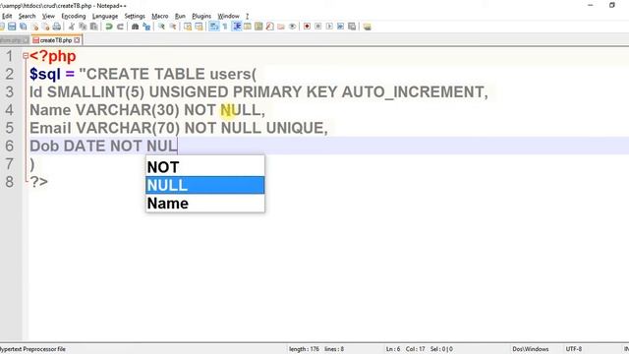Click the User Defined Language icon
629x354 pixels.
click(x=248, y=27)
